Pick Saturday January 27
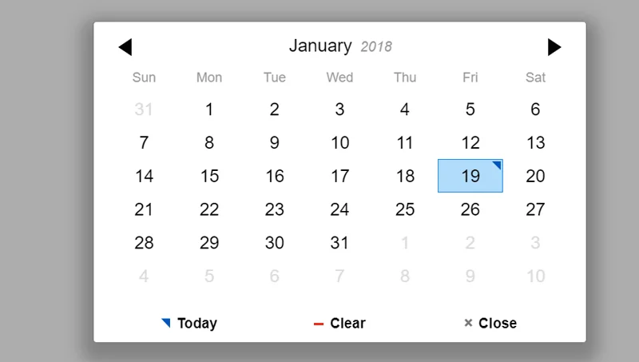 tap(535, 209)
